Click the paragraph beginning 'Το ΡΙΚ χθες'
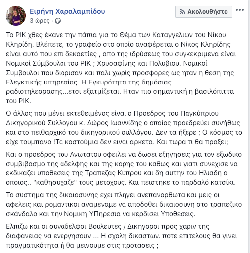 click(121, 68)
